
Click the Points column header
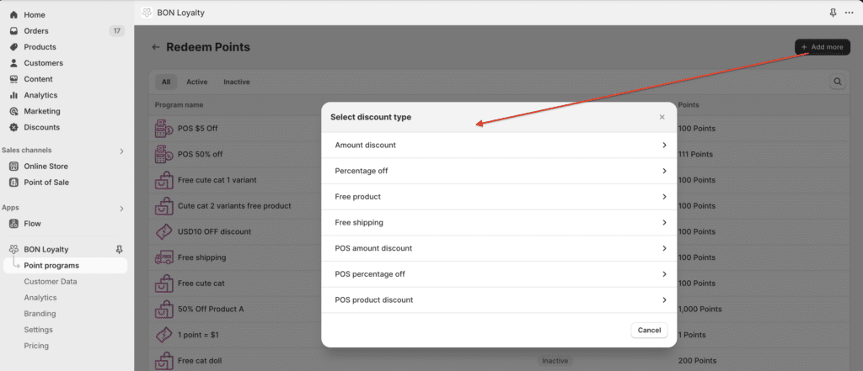pos(689,104)
